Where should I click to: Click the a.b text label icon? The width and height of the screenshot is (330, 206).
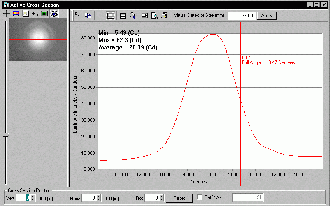coord(145,15)
